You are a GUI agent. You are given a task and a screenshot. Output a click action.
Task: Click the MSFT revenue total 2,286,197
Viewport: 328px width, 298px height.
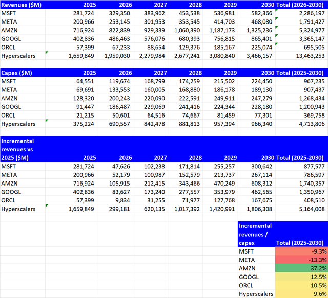[x=301, y=13]
